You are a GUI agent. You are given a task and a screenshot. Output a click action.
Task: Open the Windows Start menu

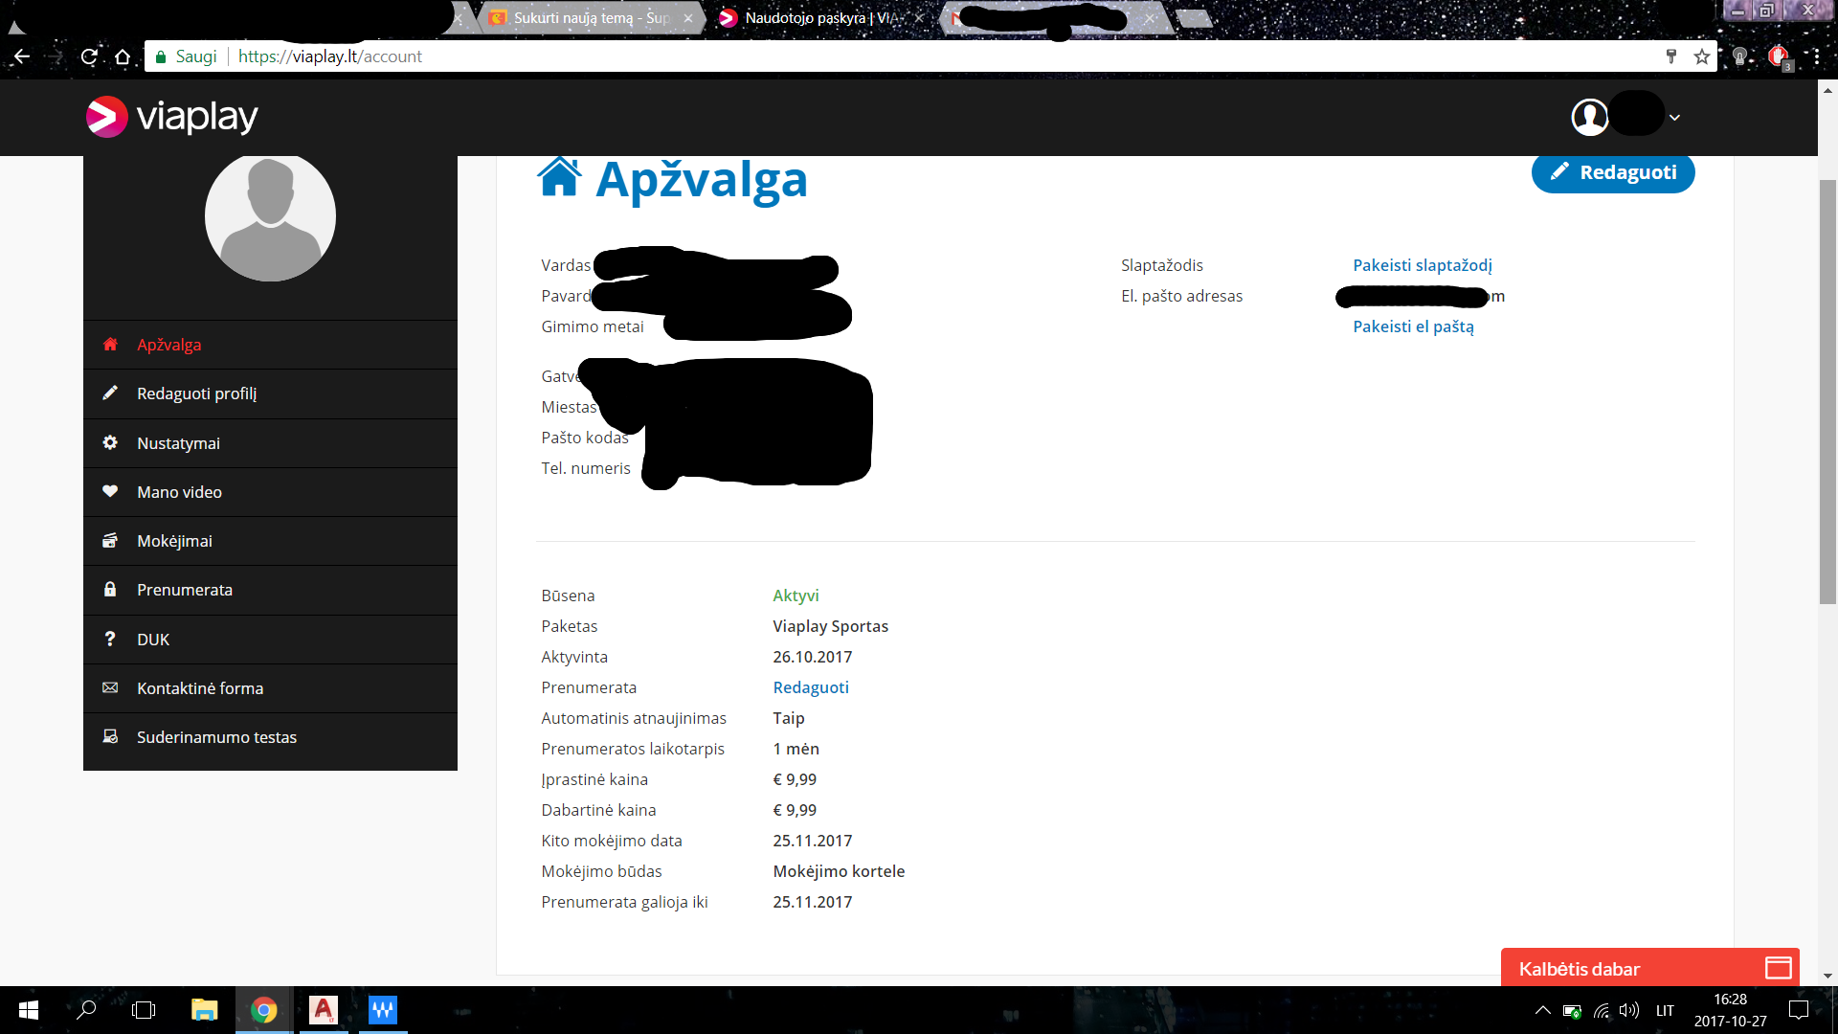29,1010
